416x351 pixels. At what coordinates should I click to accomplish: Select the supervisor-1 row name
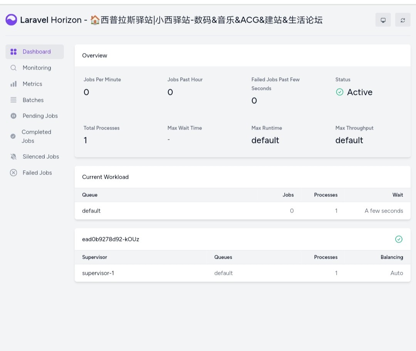(98, 273)
